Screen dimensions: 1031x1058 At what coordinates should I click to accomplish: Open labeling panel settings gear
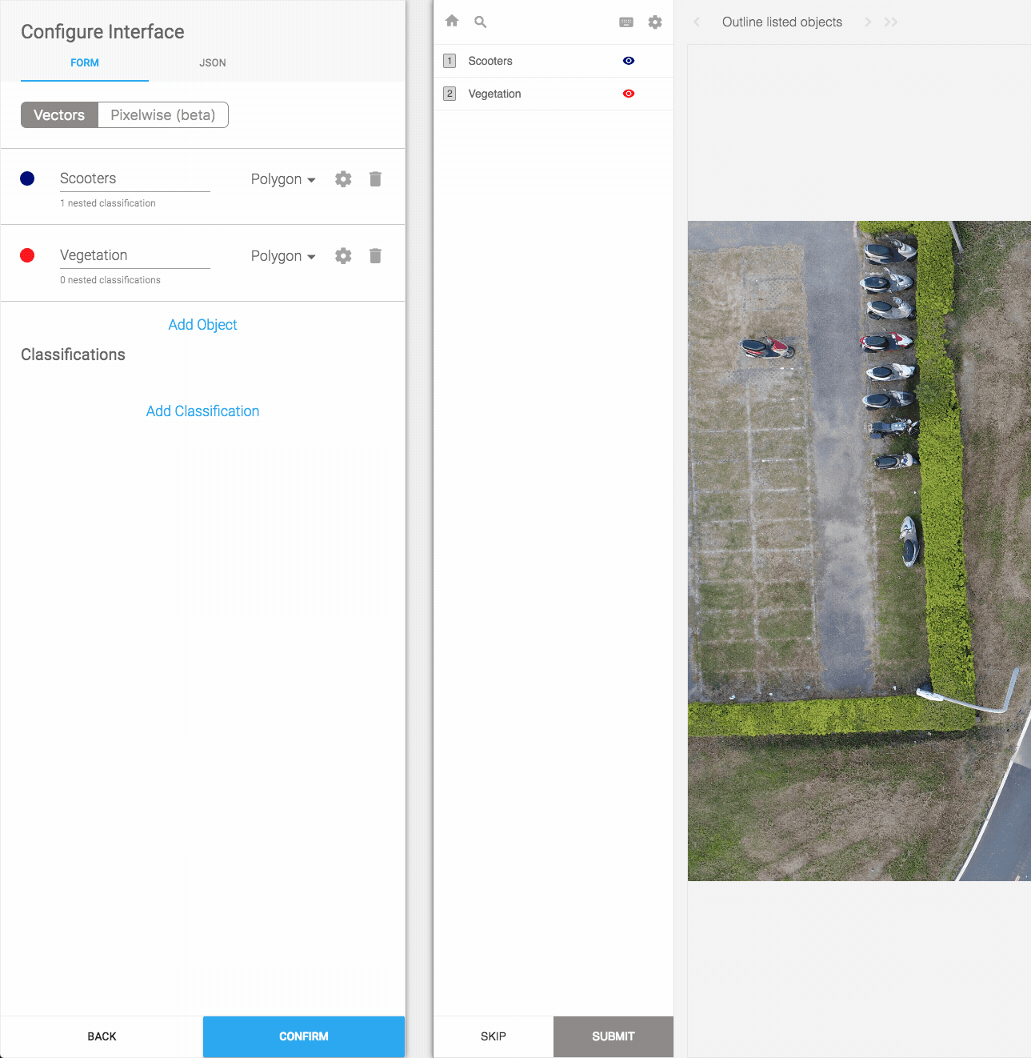coord(655,22)
